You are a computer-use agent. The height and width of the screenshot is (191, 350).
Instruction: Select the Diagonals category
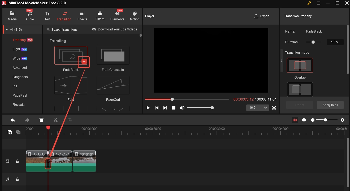(x=20, y=77)
